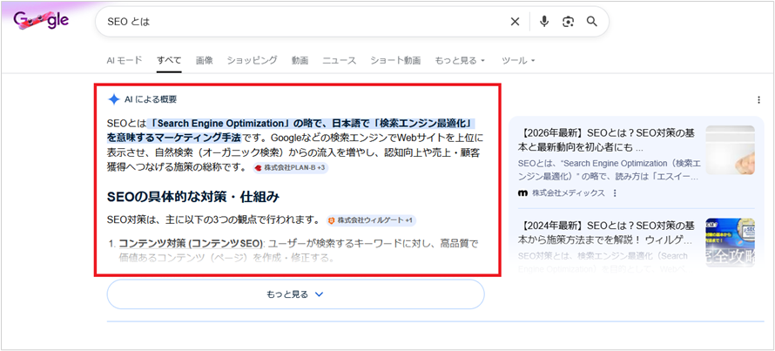Open the ショッピング tab
Image resolution: width=775 pixels, height=351 pixels.
click(x=252, y=60)
